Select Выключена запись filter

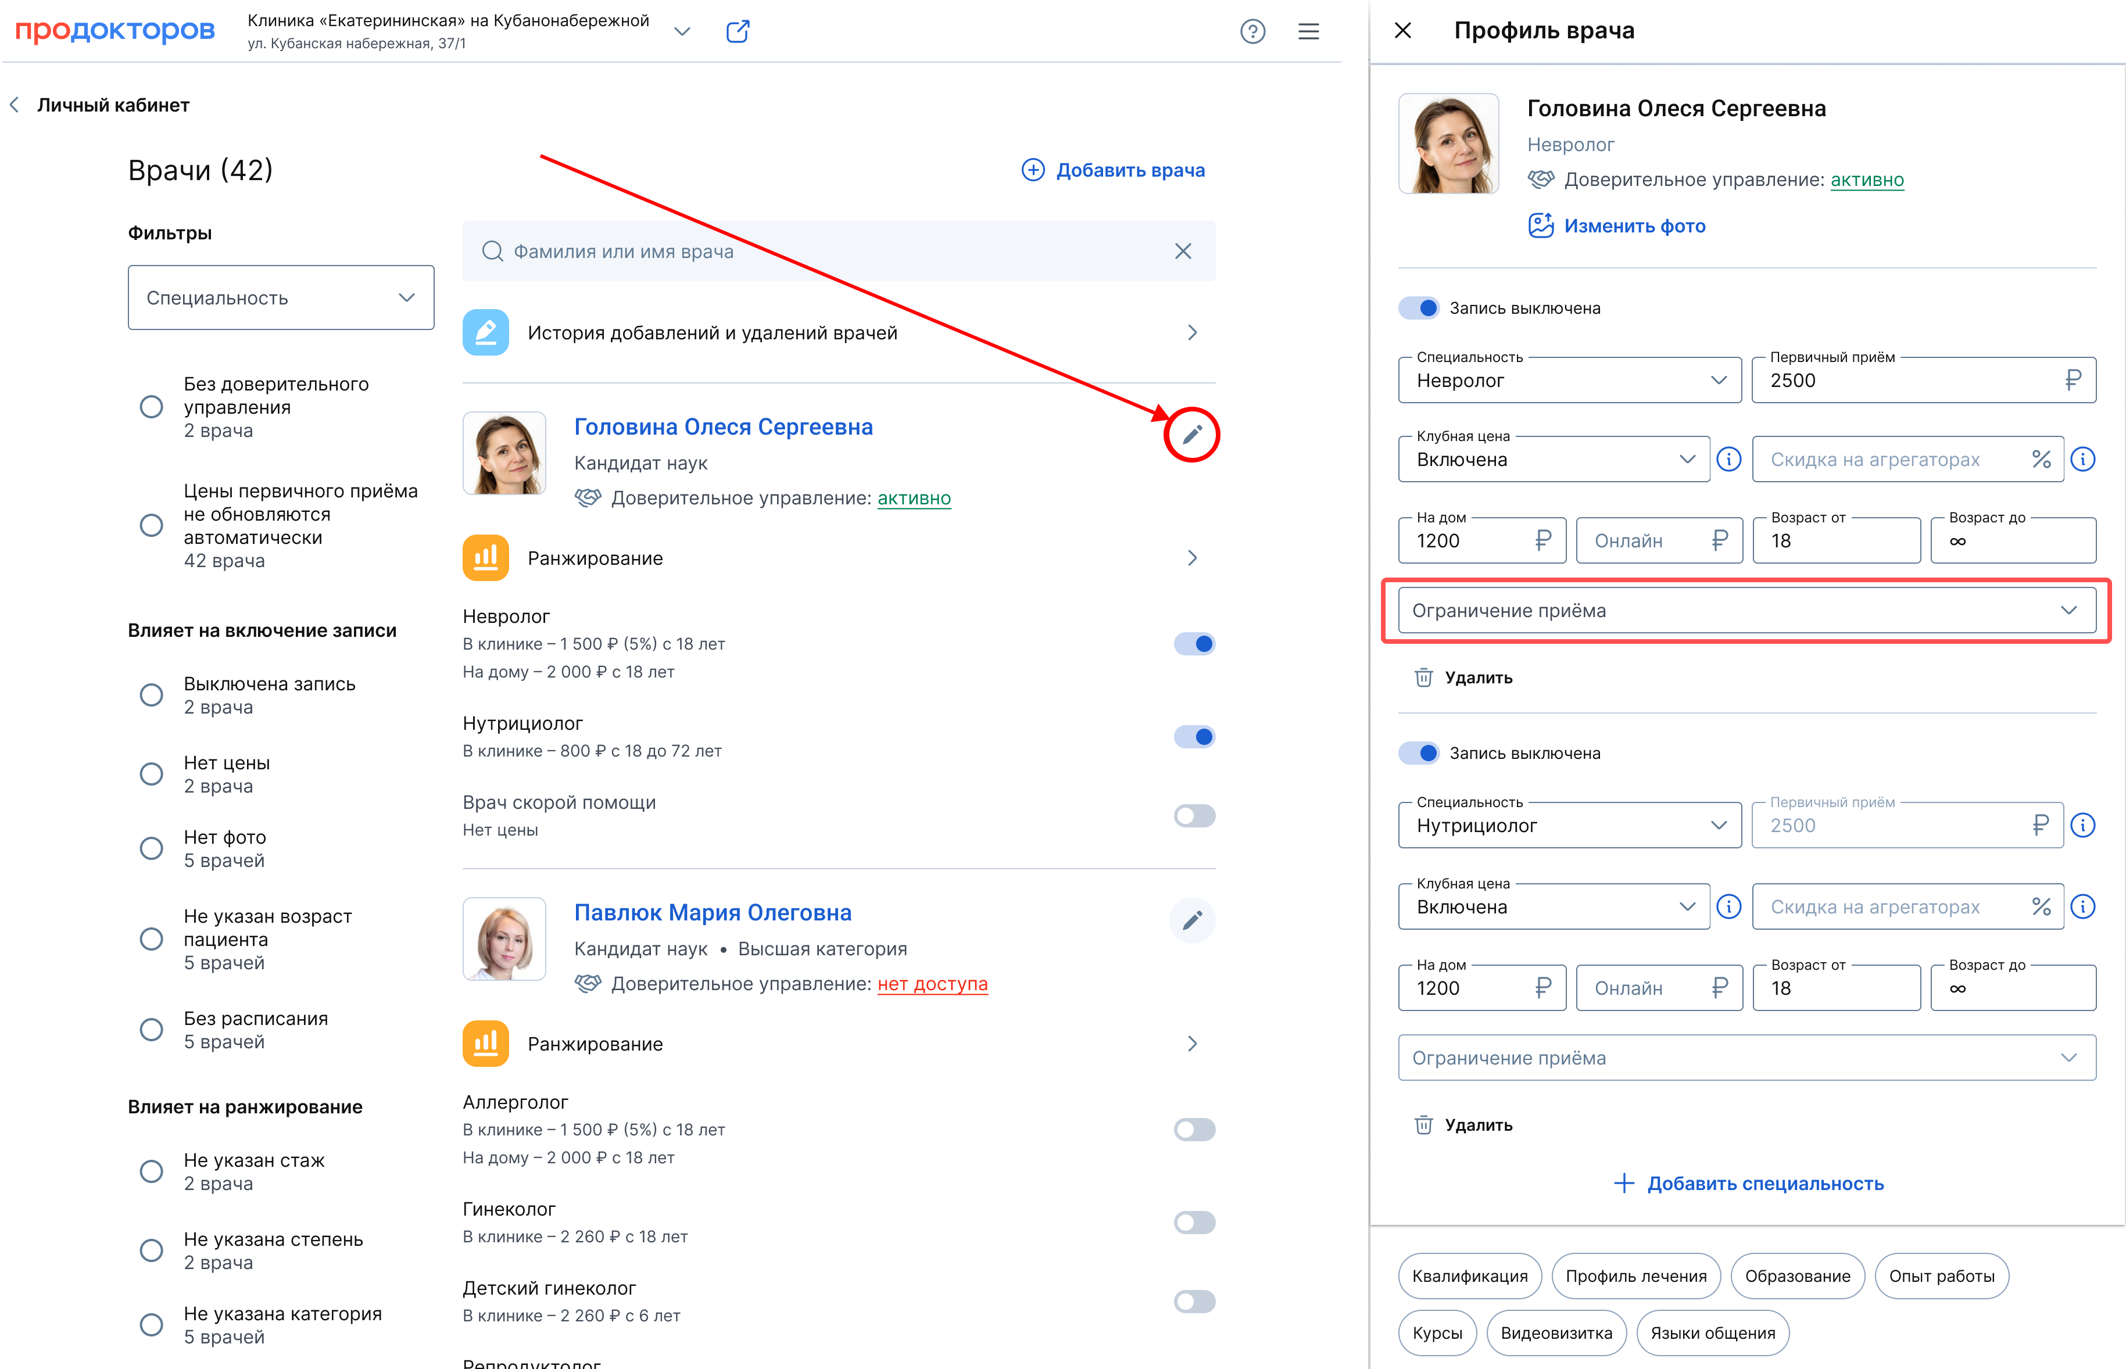click(x=151, y=695)
